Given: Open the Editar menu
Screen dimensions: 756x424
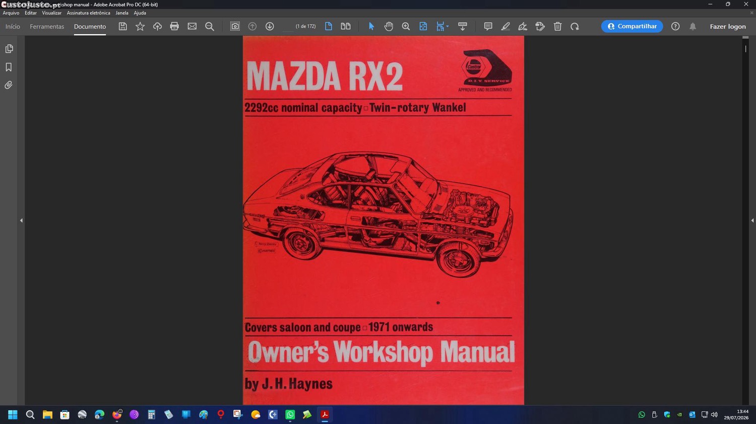Looking at the screenshot, I should pos(31,13).
